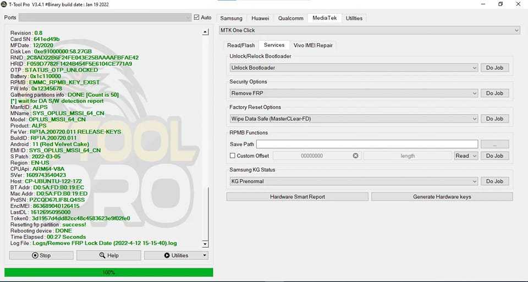Screen dimensions: 528x282
Task: Click Do Job for Factory Reset Options
Action: coord(494,119)
